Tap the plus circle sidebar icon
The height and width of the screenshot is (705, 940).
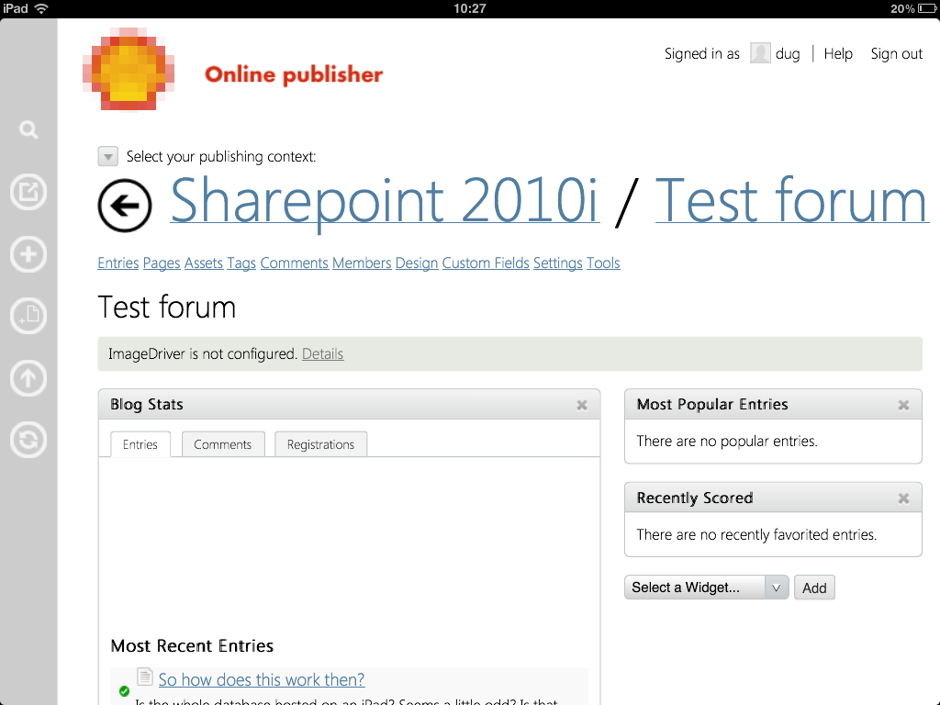[28, 254]
